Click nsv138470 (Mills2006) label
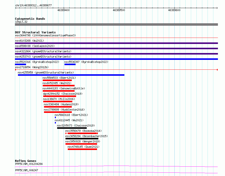 pos(59,99)
